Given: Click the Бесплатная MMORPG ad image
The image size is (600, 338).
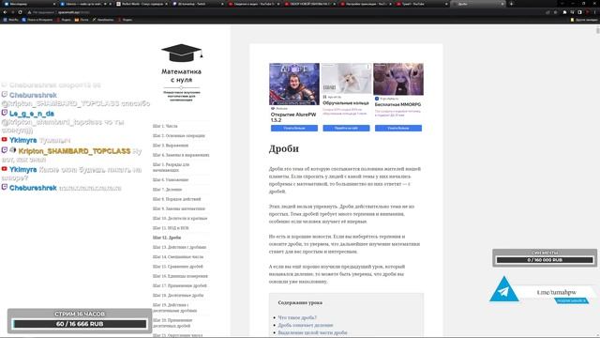Looking at the screenshot, I should 397,79.
